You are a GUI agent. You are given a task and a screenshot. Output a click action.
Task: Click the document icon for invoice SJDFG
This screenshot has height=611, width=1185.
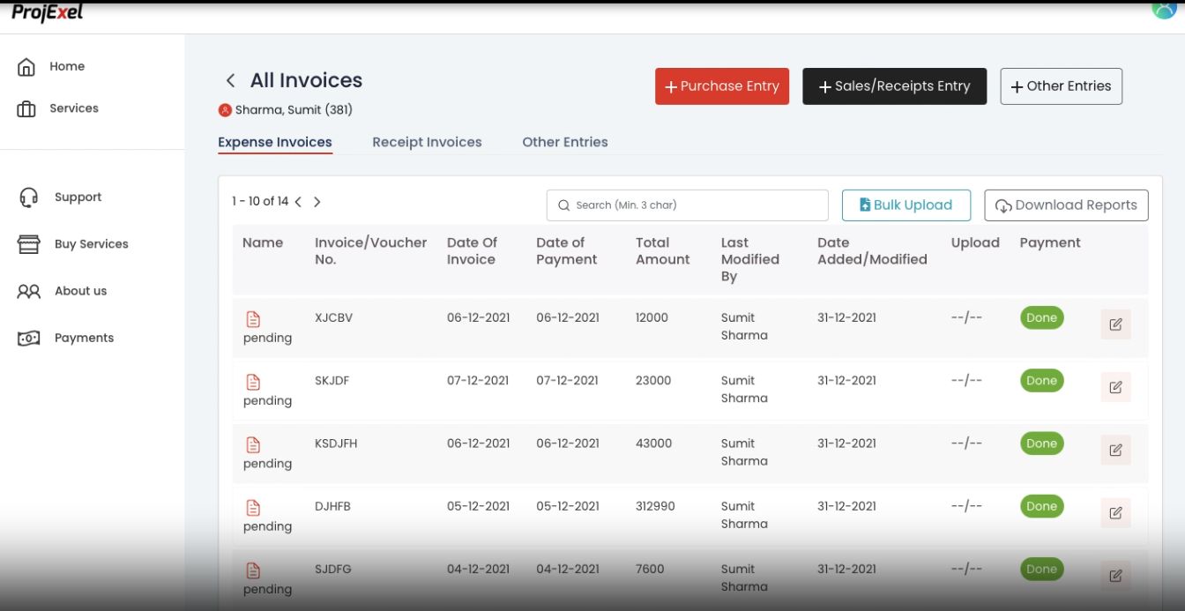(253, 570)
